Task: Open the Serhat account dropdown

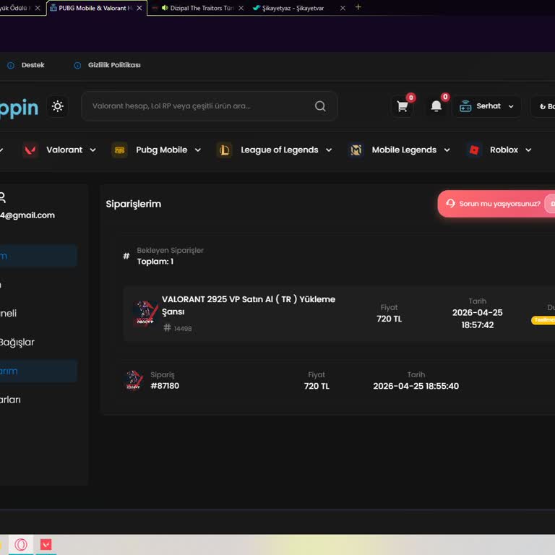Action: tap(487, 106)
